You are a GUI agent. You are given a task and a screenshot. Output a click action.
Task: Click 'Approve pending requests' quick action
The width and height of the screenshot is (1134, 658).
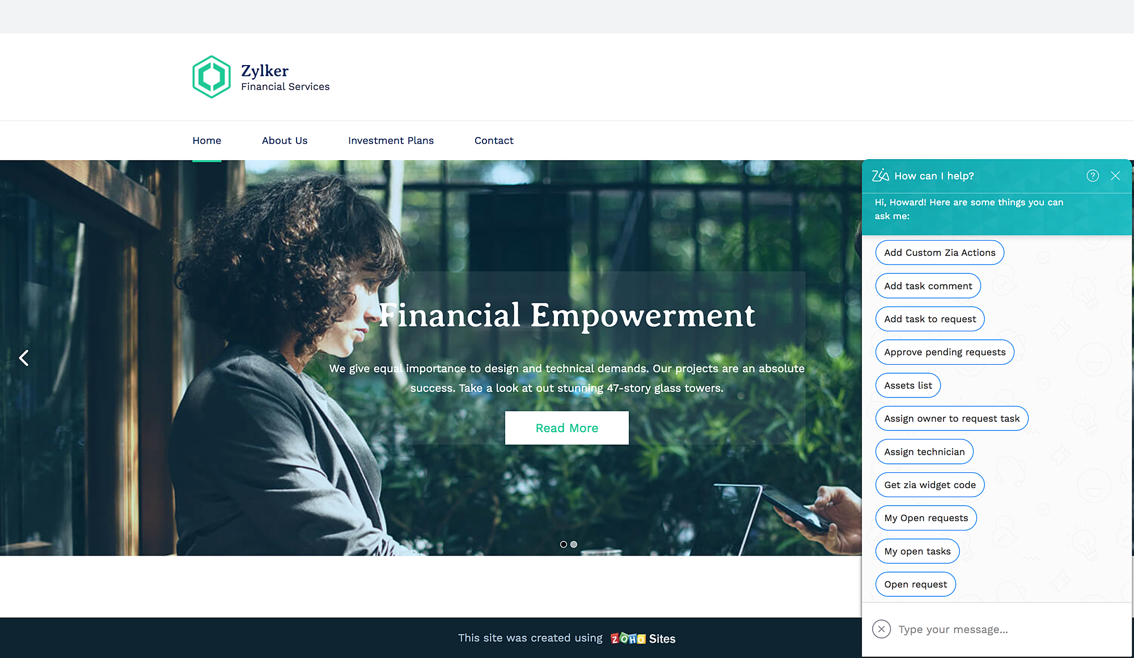click(944, 352)
